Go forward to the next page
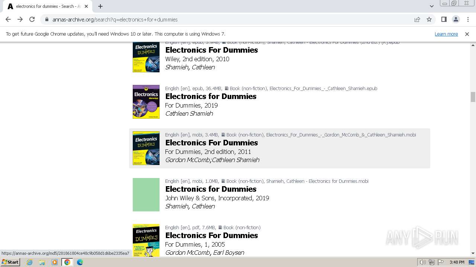The width and height of the screenshot is (476, 267). point(20,19)
